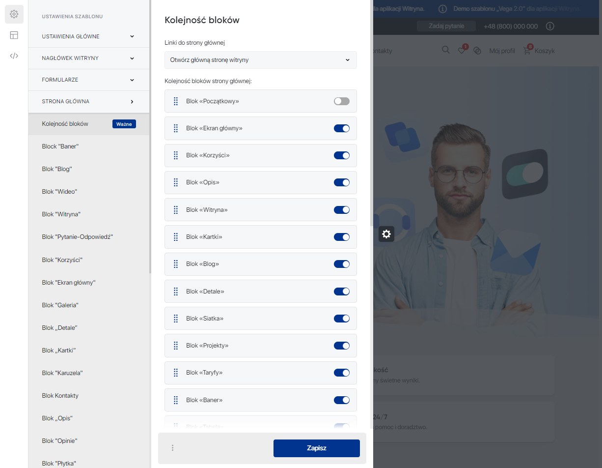Enable the Blok «Początkowy» toggle
Image resolution: width=602 pixels, height=468 pixels.
point(342,101)
